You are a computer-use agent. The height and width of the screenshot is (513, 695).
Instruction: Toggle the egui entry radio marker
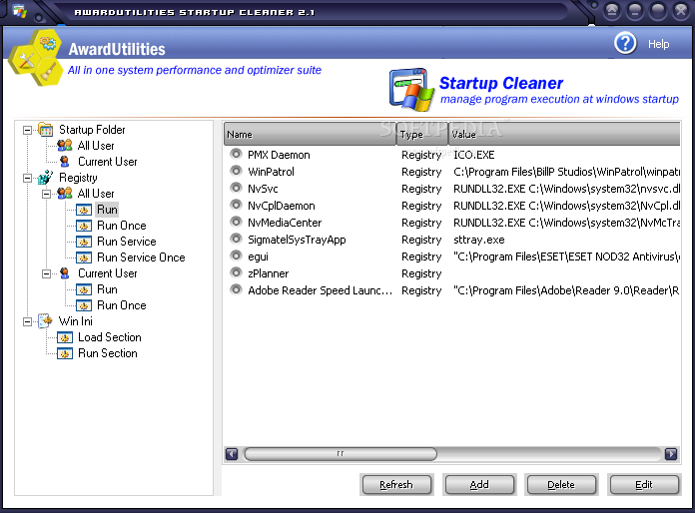(236, 256)
